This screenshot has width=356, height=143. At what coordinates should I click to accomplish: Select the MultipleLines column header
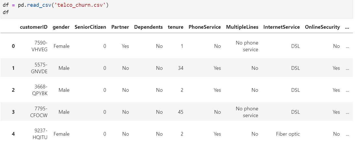(242, 27)
